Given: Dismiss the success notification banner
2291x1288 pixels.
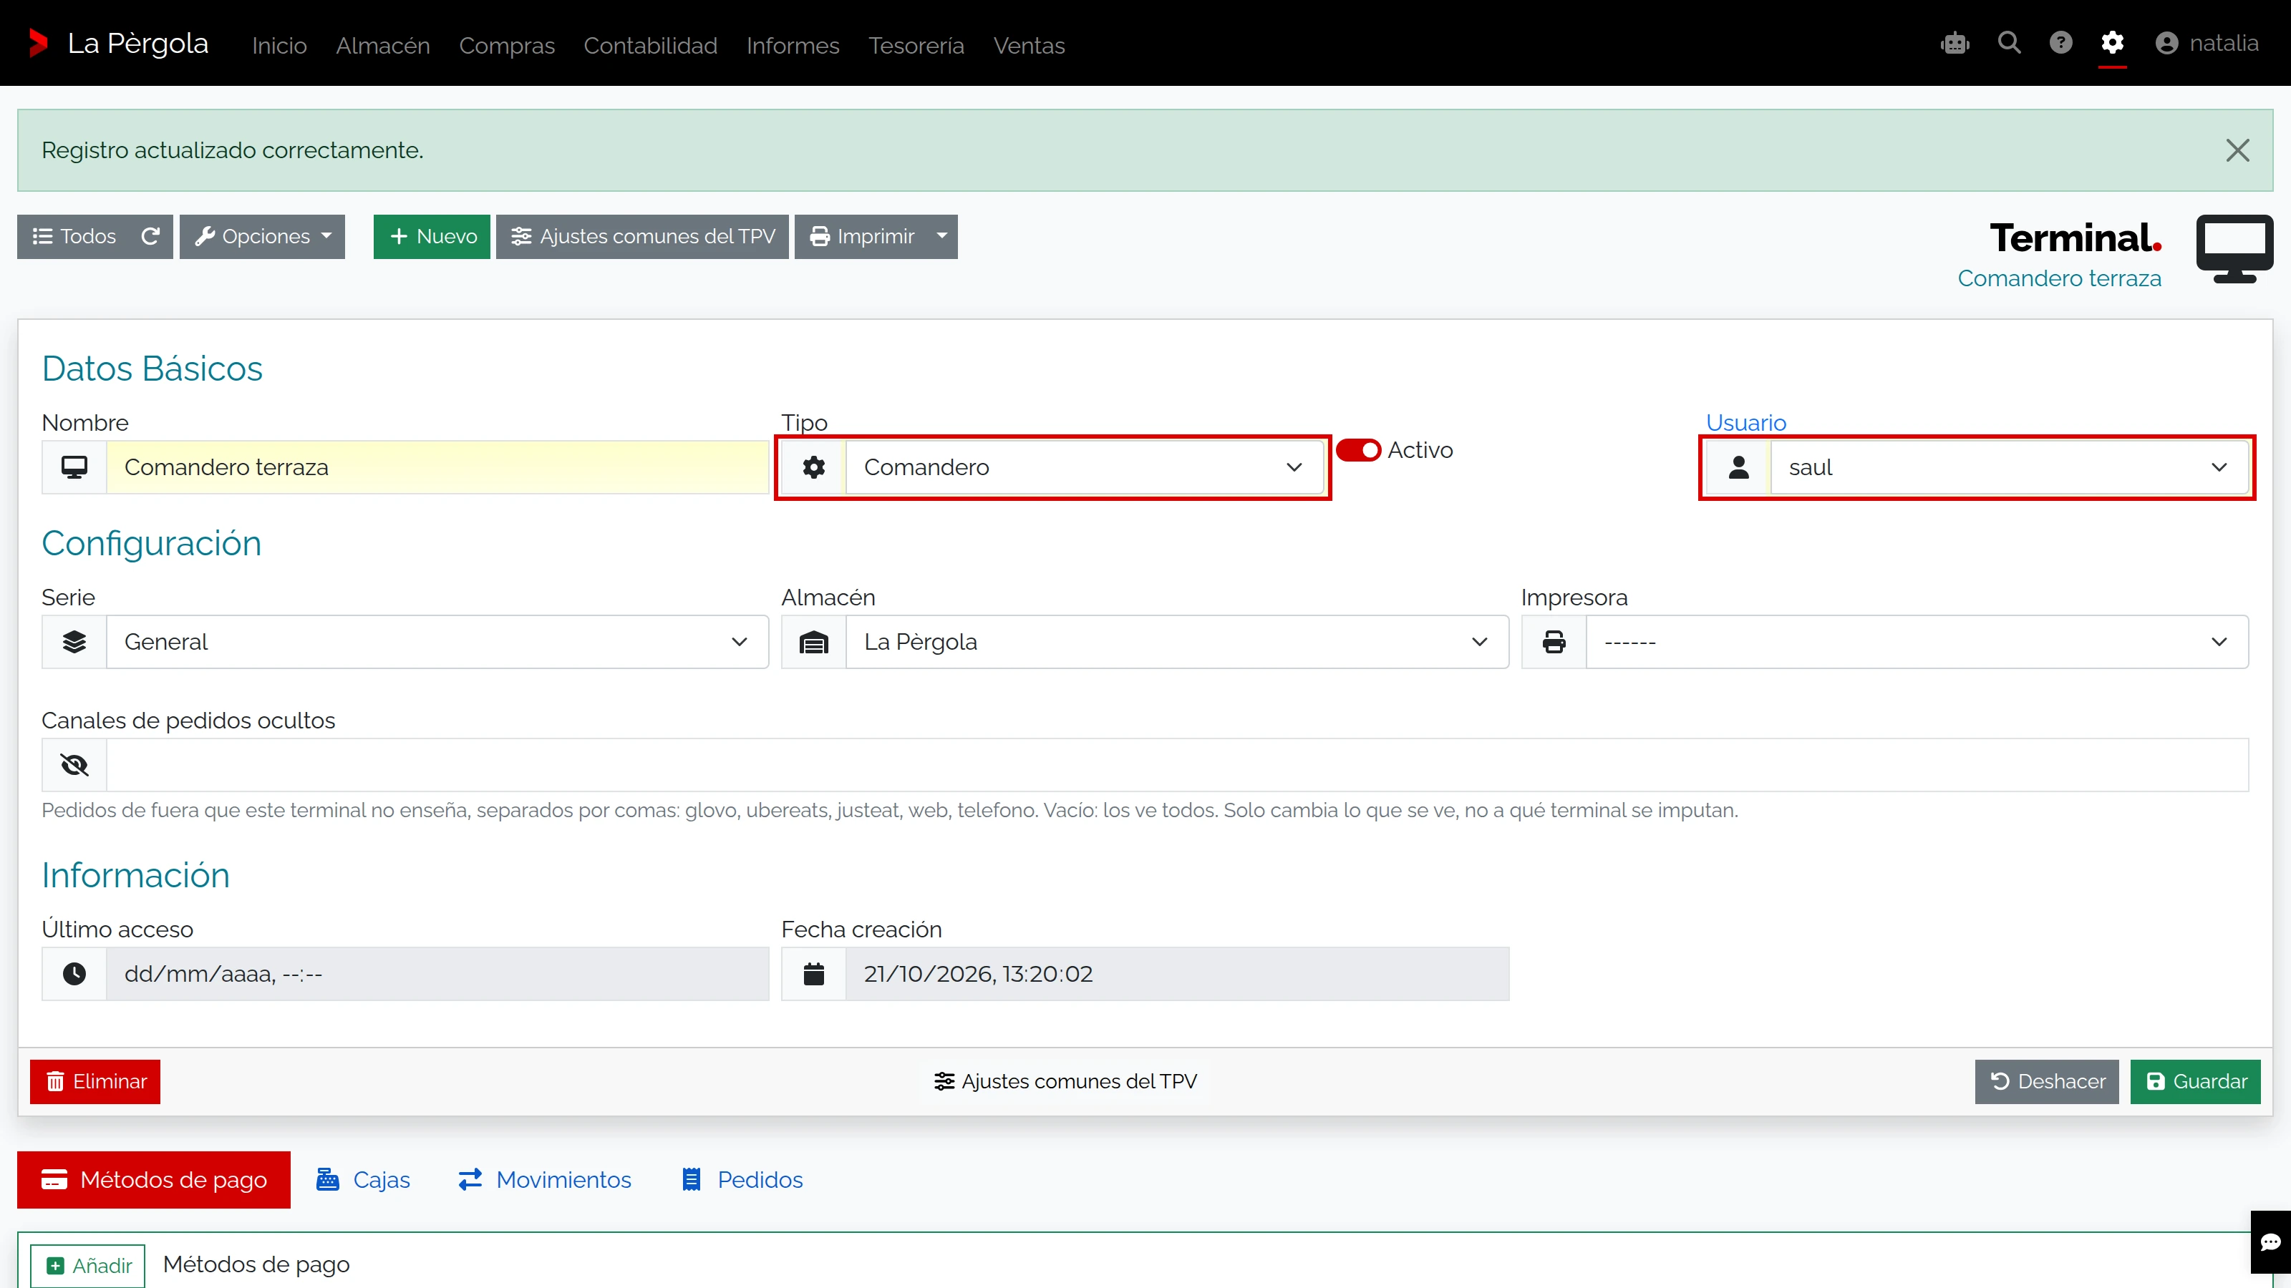Looking at the screenshot, I should coord(2237,150).
